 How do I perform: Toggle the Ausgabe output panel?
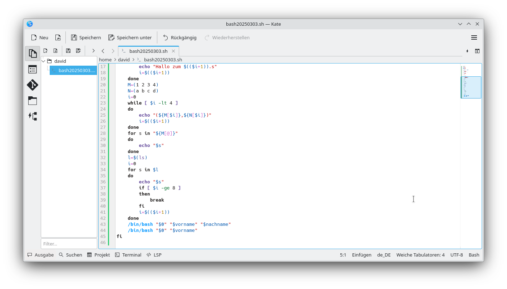(x=40, y=255)
